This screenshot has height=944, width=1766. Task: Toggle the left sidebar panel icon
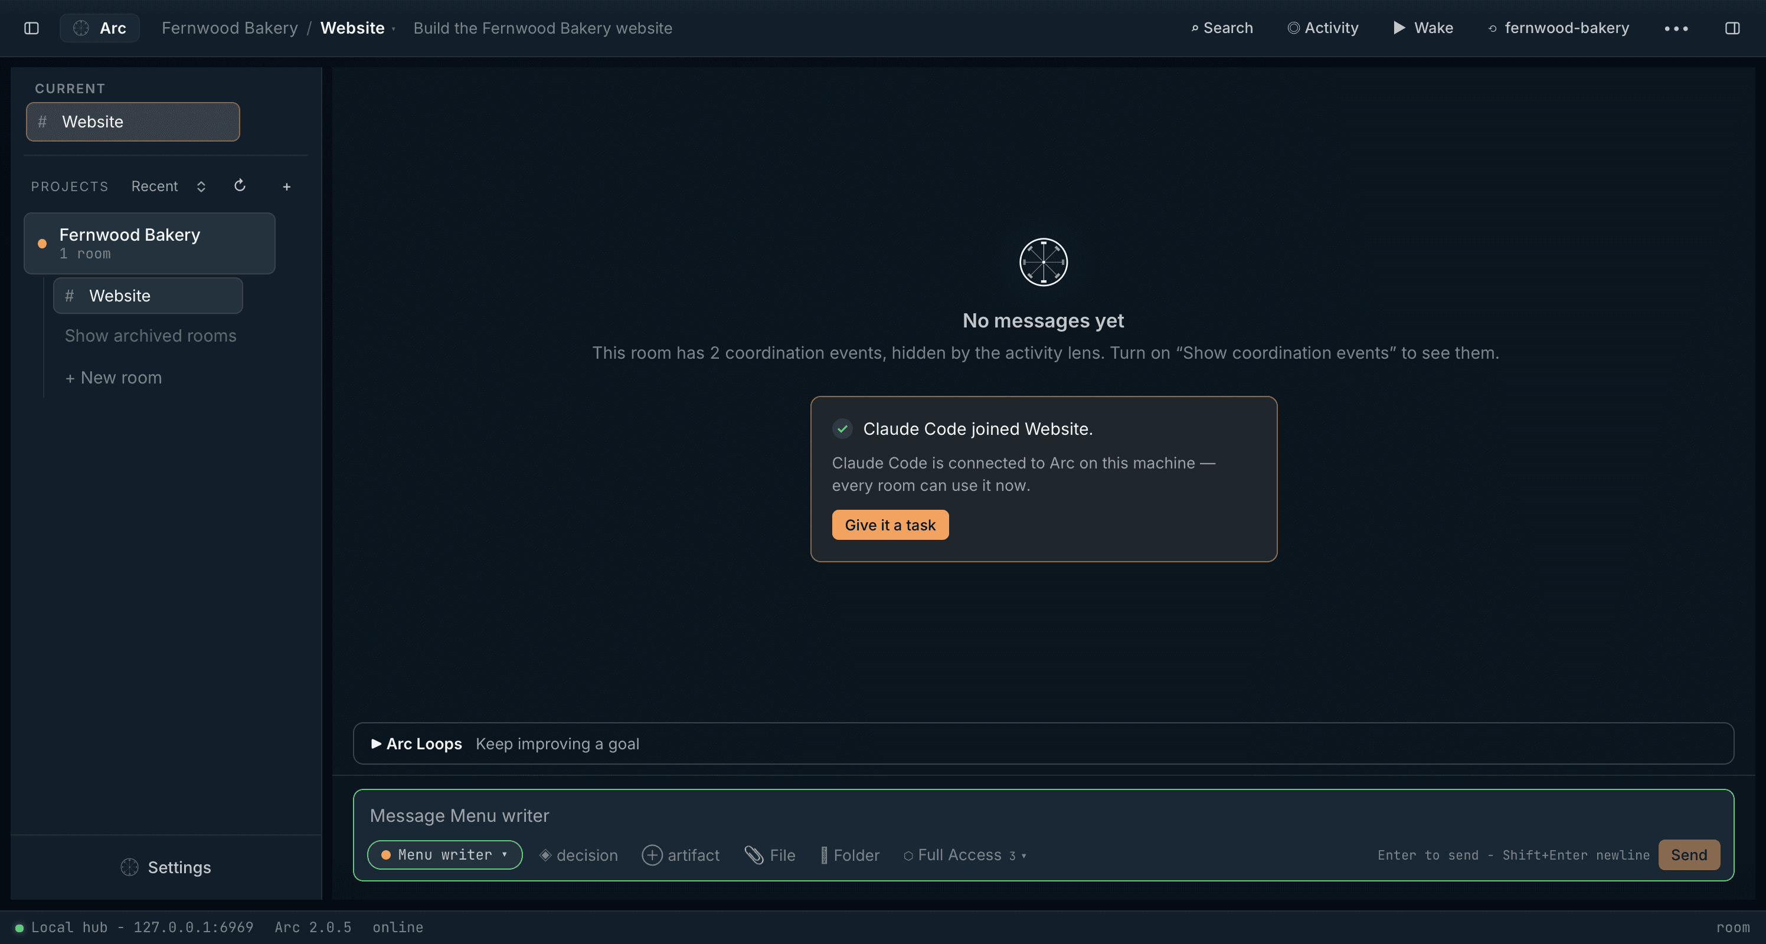[31, 28]
